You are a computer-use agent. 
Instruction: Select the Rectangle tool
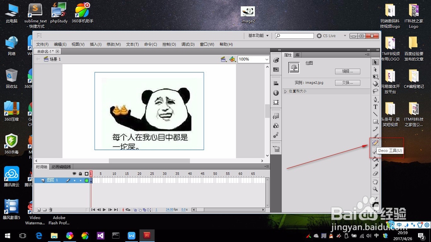pyautogui.click(x=375, y=121)
